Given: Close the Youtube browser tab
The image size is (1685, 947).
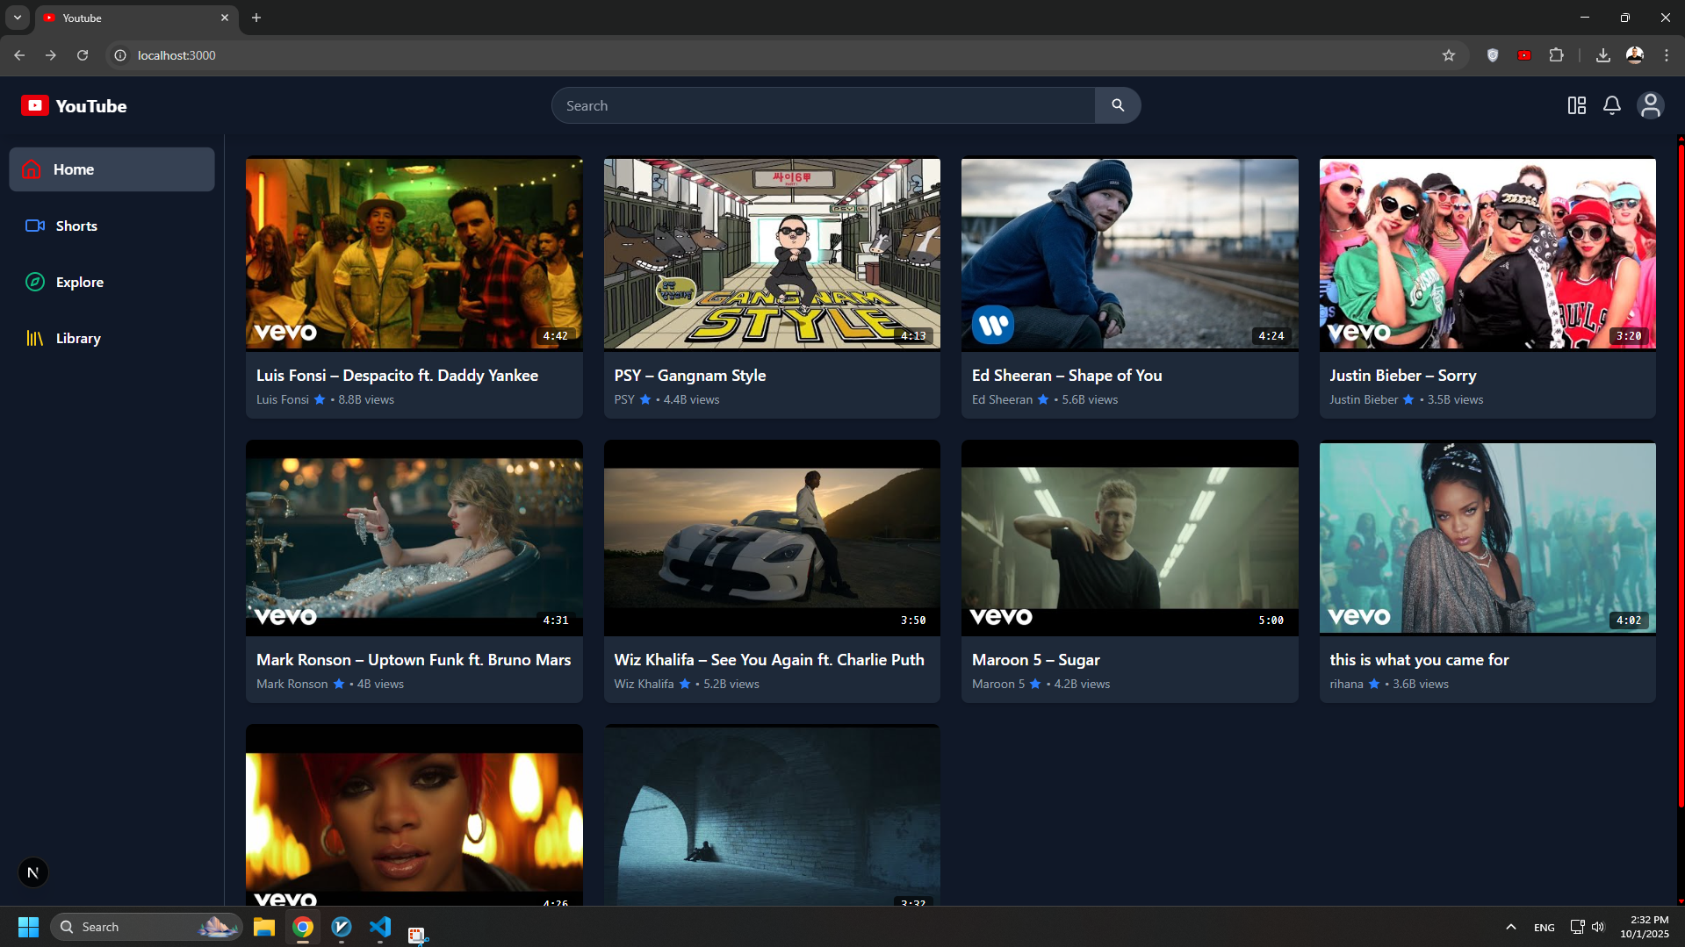Looking at the screenshot, I should click(225, 18).
